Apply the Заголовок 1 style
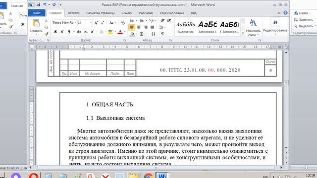 [208, 27]
